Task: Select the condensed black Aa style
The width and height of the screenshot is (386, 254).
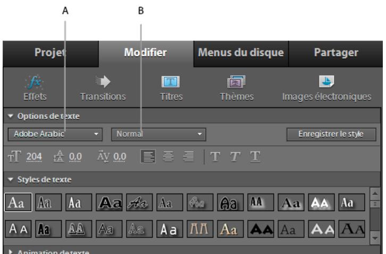Action: click(48, 229)
